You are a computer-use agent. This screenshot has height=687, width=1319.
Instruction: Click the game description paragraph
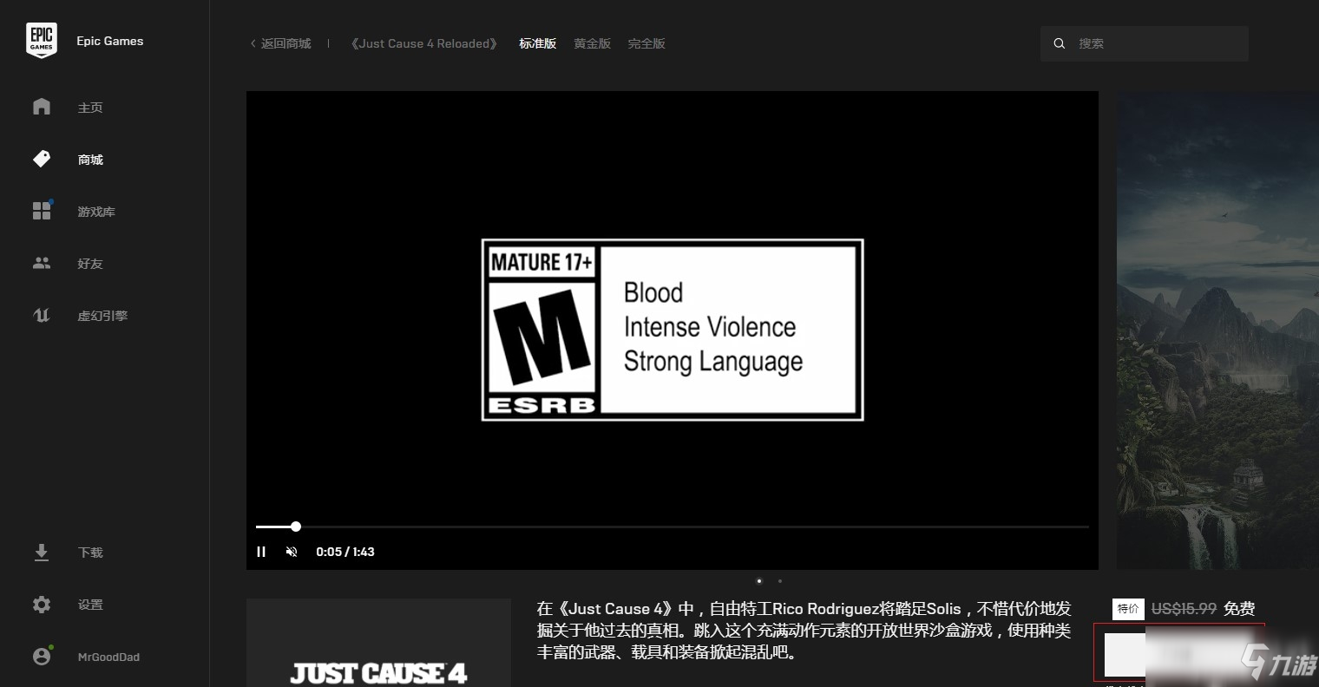point(804,631)
